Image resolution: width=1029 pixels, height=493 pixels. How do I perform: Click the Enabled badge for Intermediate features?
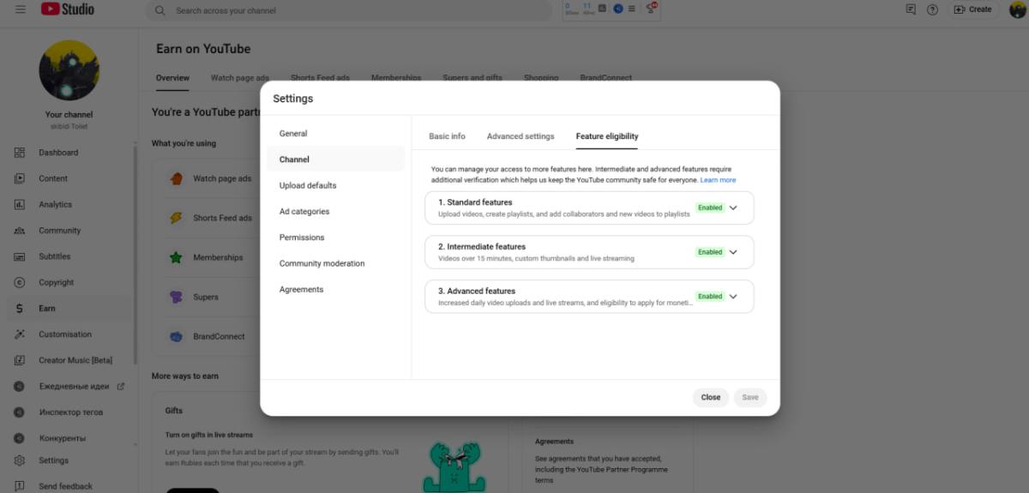tap(710, 252)
